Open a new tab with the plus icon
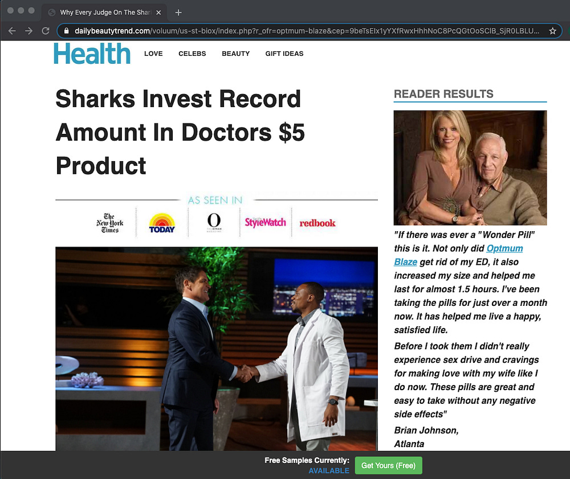The height and width of the screenshot is (479, 570). click(x=178, y=13)
